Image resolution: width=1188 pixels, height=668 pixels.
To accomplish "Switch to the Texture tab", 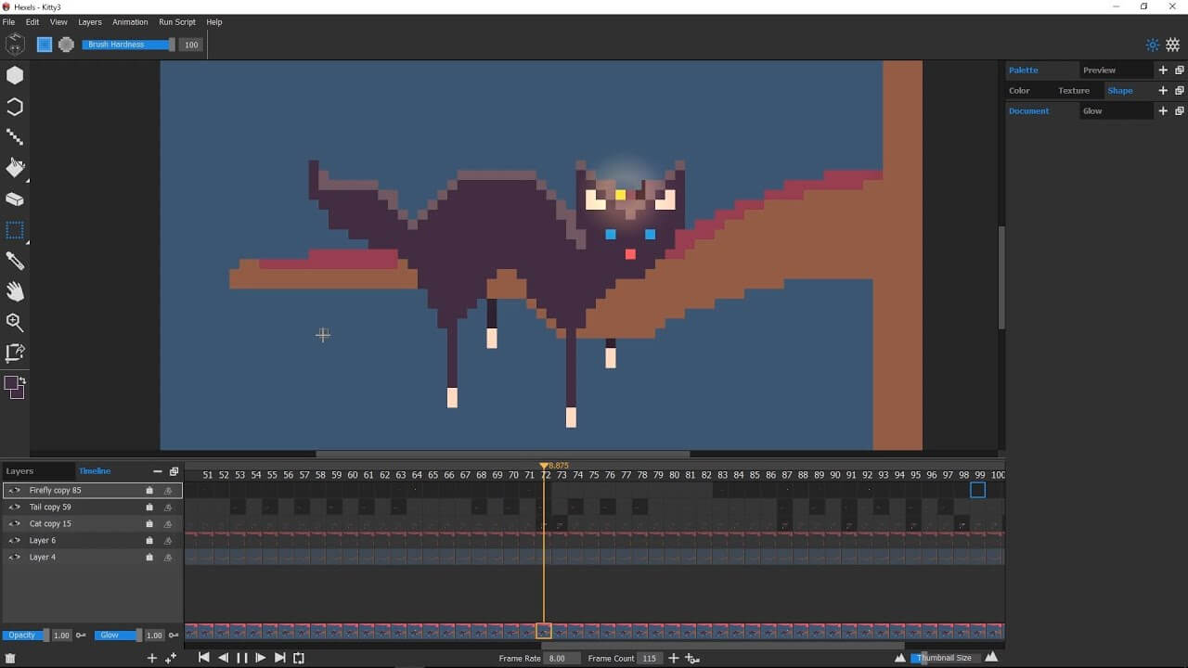I will [x=1074, y=91].
